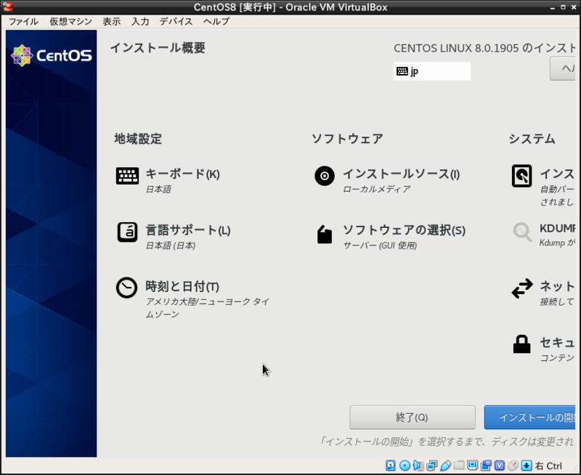Image resolution: width=581 pixels, height=475 pixels.
Task: Click the keyboard capture arrow icon
Action: (527, 466)
